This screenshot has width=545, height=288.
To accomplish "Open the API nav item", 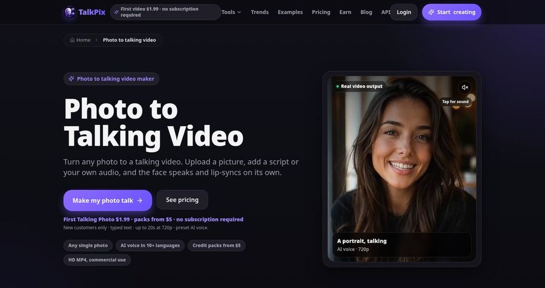I will pos(386,12).
